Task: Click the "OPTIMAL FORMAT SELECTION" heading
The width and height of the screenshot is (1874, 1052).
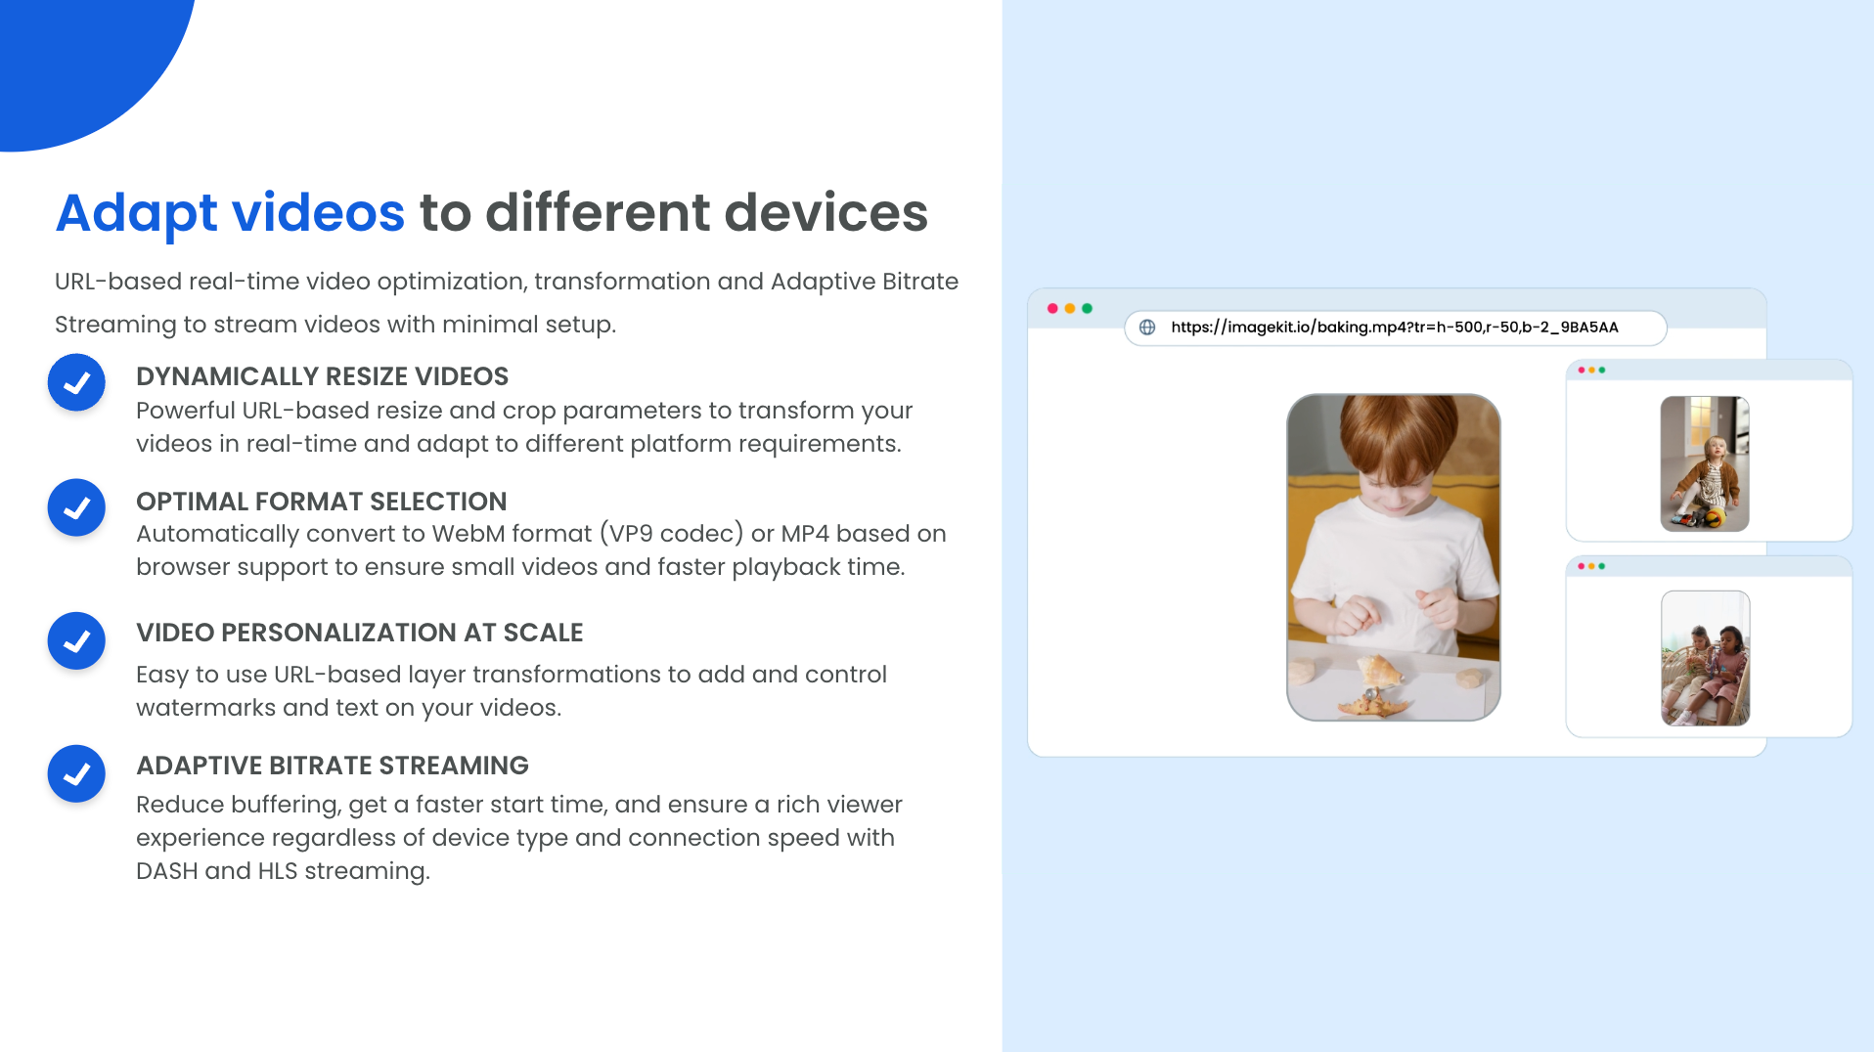Action: 322,502
